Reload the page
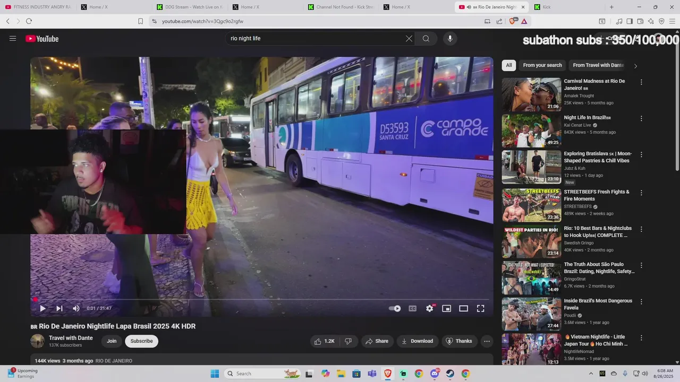680x382 pixels. point(29,21)
